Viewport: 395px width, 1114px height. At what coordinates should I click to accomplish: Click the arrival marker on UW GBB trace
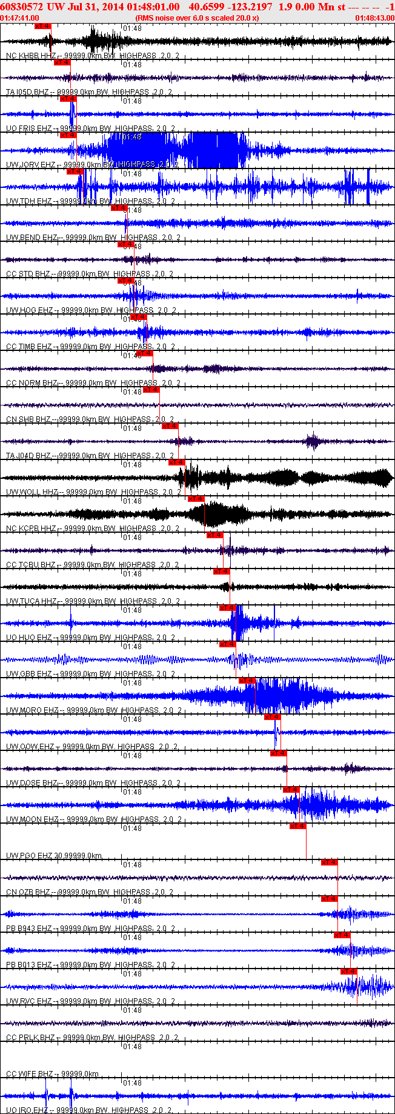click(x=227, y=644)
